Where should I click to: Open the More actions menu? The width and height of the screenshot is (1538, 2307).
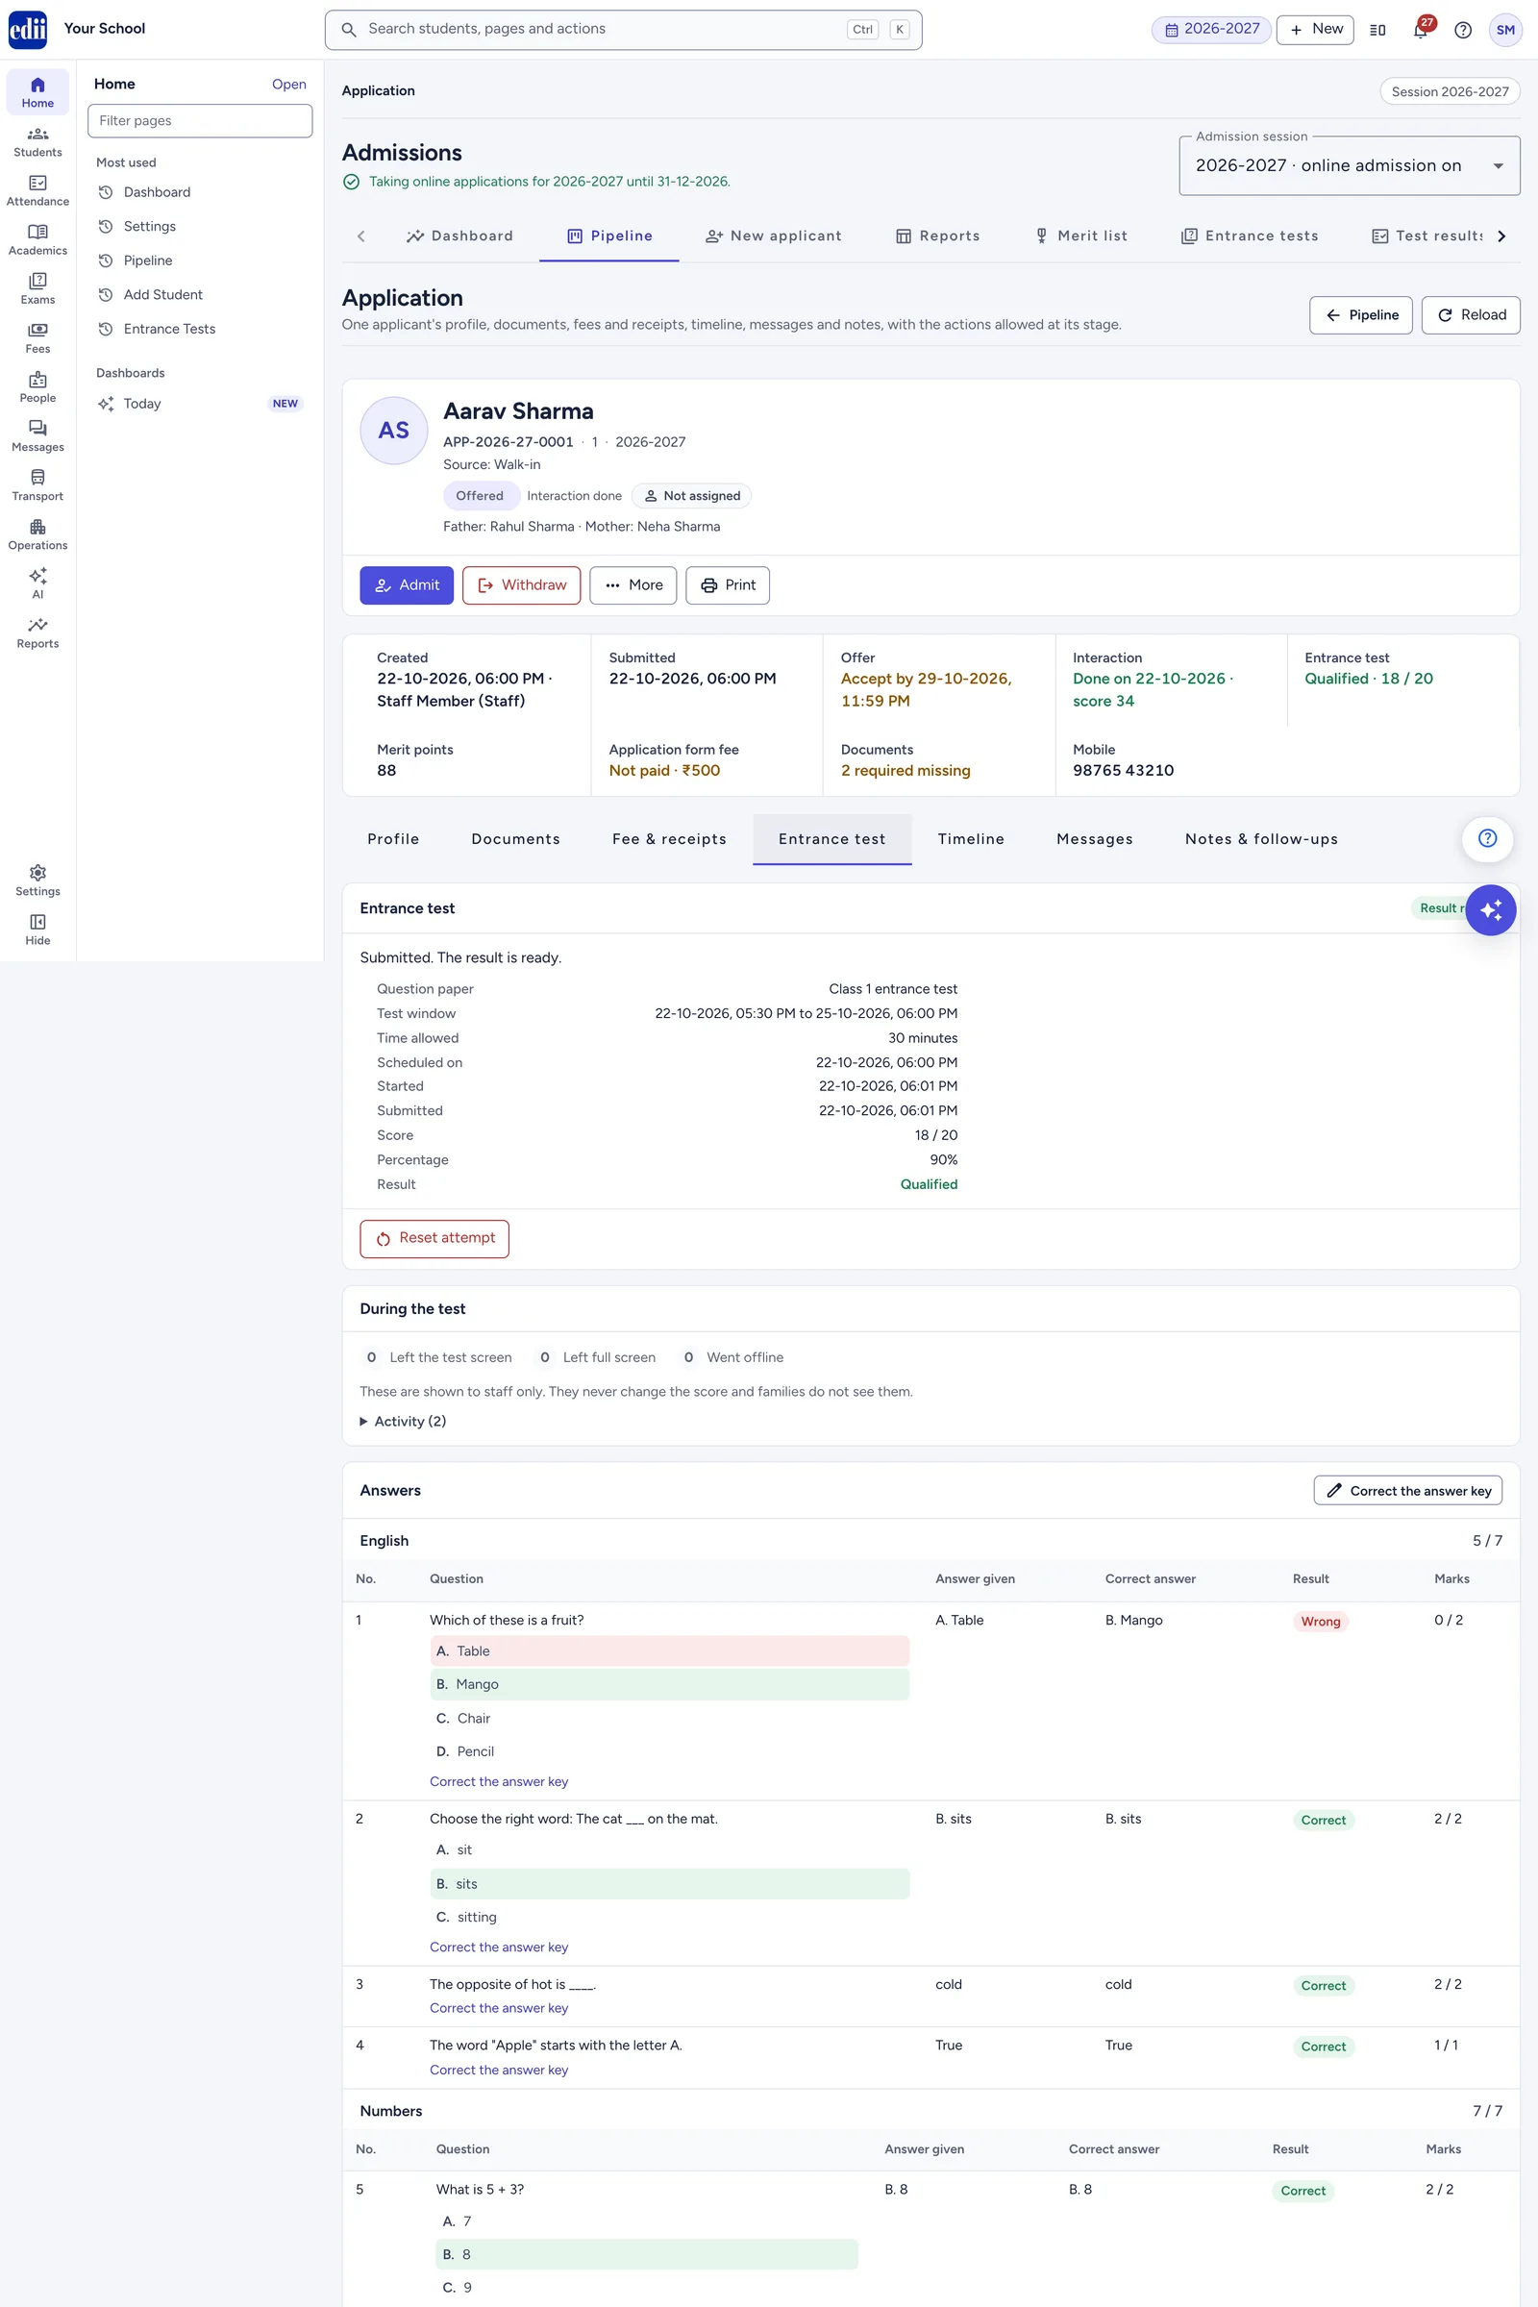pos(633,584)
